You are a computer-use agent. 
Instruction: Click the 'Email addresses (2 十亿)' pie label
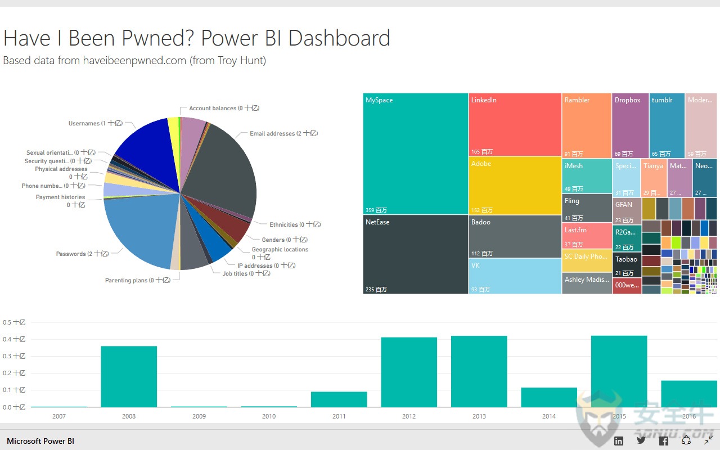(x=283, y=133)
